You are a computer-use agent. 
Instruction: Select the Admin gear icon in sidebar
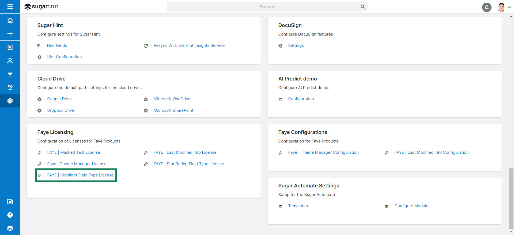10,101
